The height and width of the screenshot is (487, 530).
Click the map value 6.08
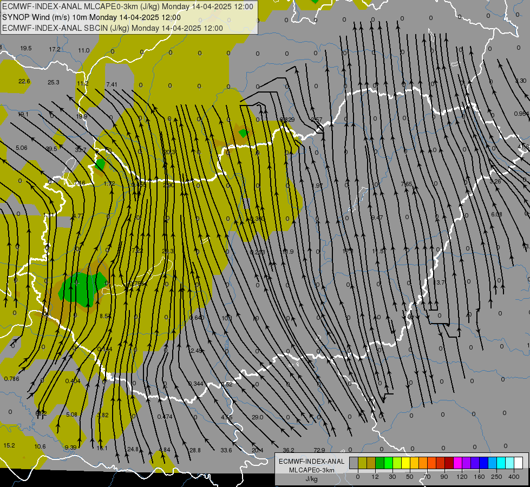pos(496,214)
